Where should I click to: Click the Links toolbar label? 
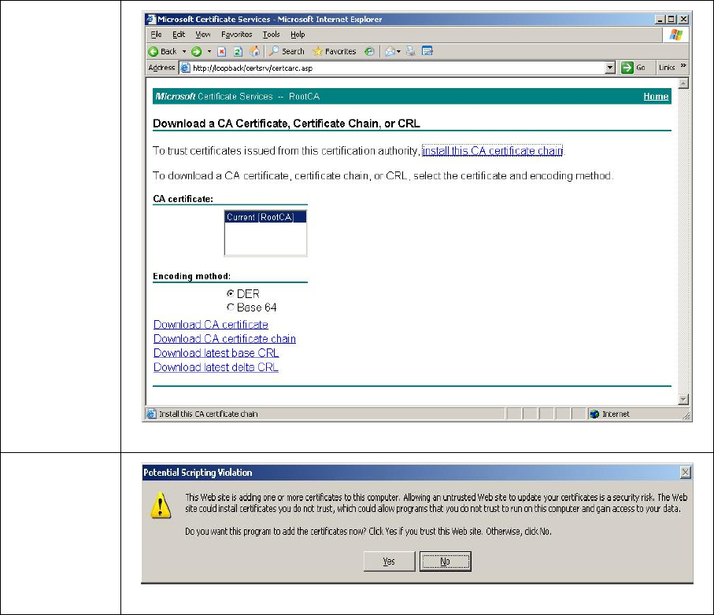click(667, 68)
